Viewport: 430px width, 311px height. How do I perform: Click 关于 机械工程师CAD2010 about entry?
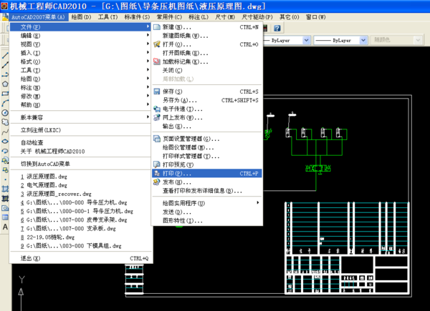(80, 152)
